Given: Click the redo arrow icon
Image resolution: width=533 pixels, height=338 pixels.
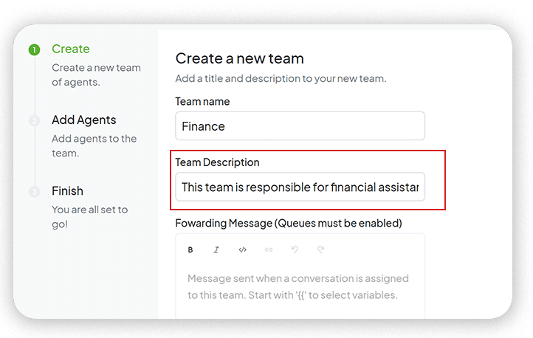Looking at the screenshot, I should (320, 250).
